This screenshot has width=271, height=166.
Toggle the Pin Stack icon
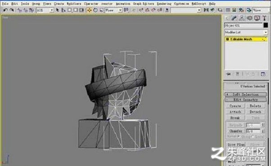(228, 74)
